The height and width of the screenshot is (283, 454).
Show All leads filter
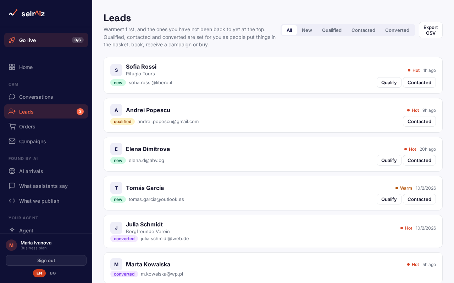pos(289,30)
